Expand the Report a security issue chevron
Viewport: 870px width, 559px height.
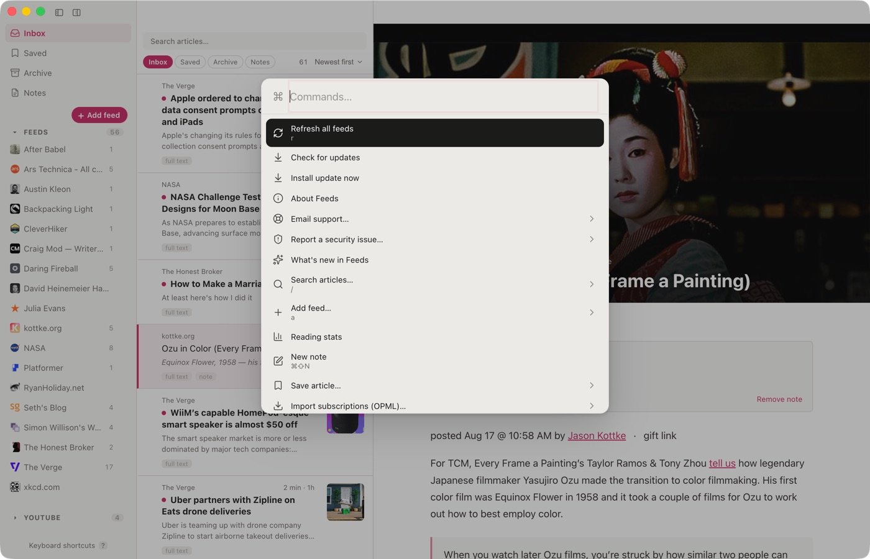(x=592, y=240)
